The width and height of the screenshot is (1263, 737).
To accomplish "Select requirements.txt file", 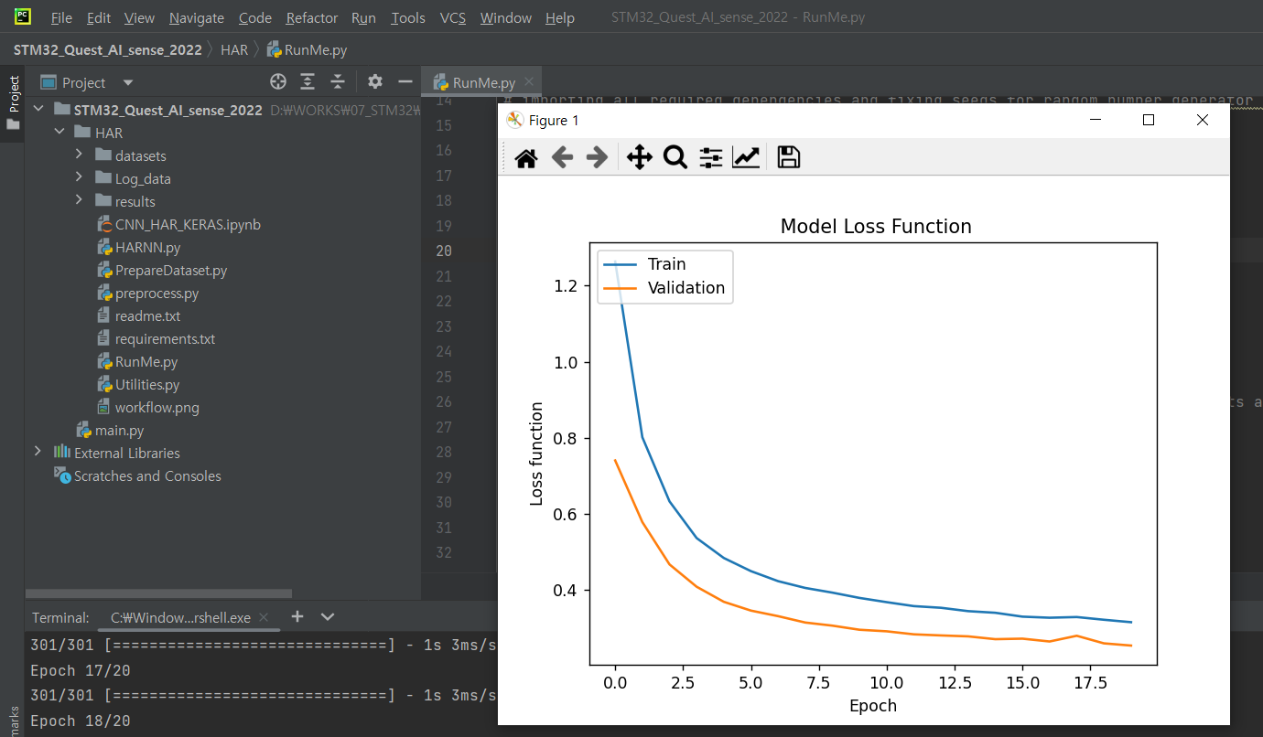I will point(165,338).
